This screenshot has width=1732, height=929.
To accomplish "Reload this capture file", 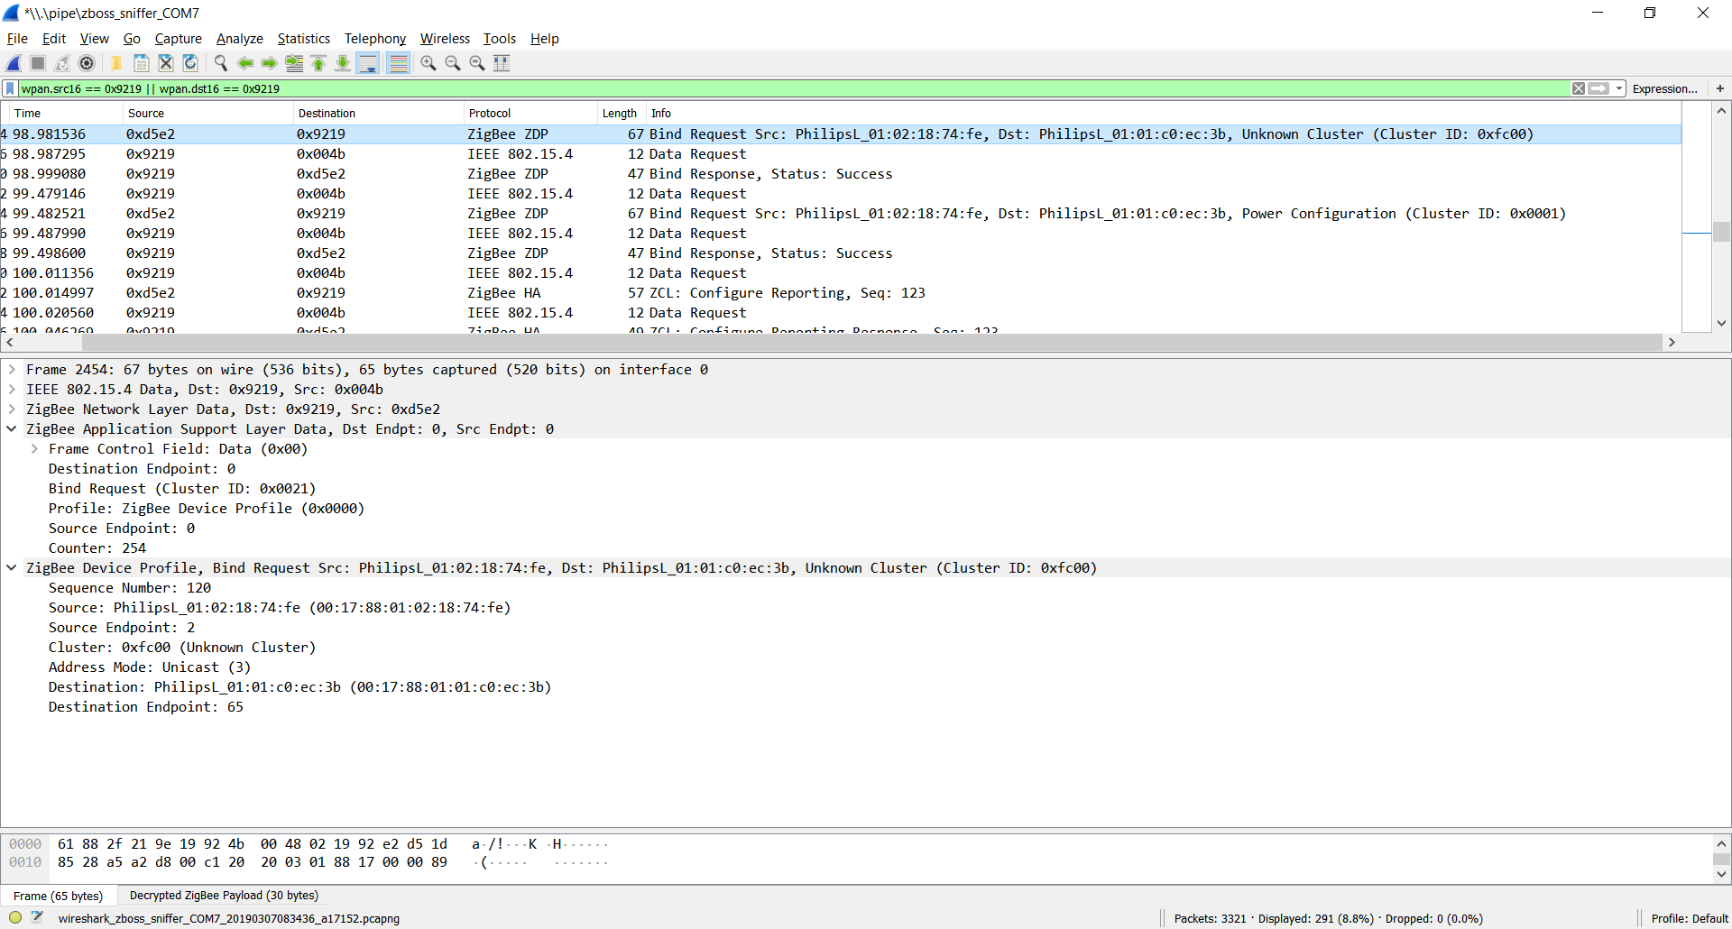I will click(x=190, y=63).
